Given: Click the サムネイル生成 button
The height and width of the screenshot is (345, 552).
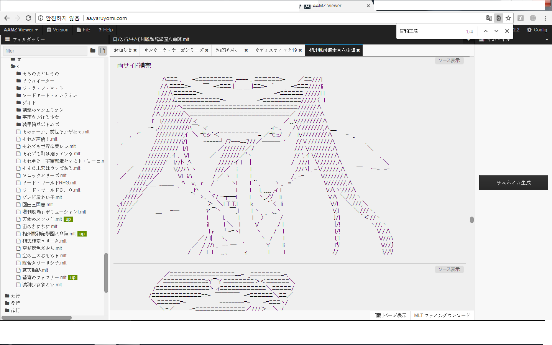Looking at the screenshot, I should (513, 183).
